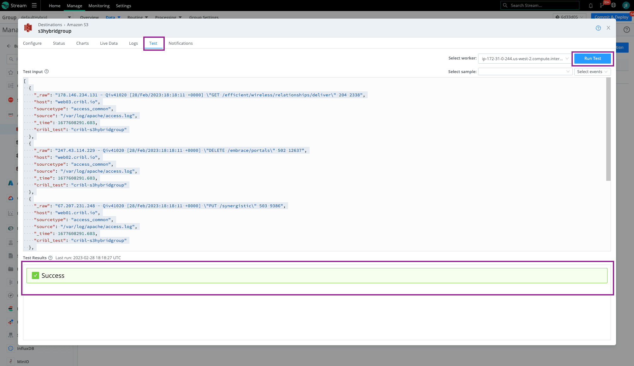
Task: Click the Test input help icon
Action: tap(47, 71)
